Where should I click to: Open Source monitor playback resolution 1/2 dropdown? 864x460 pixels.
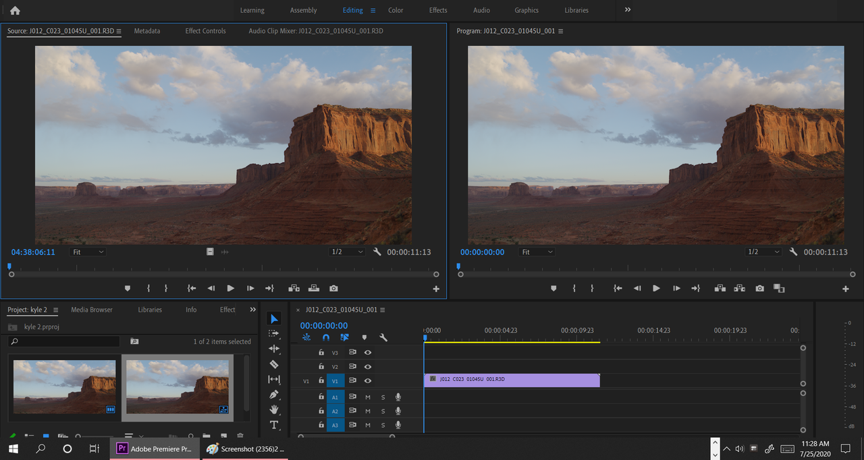click(347, 252)
